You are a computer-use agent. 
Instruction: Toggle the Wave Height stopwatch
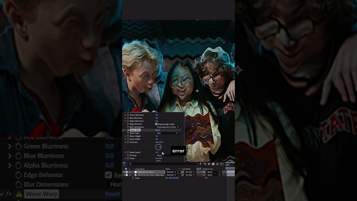point(128,136)
